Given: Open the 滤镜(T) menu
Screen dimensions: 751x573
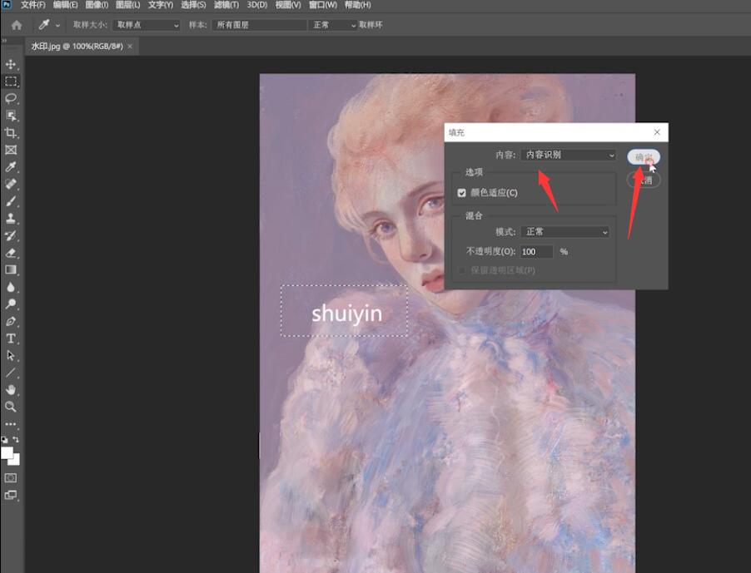Looking at the screenshot, I should point(226,5).
